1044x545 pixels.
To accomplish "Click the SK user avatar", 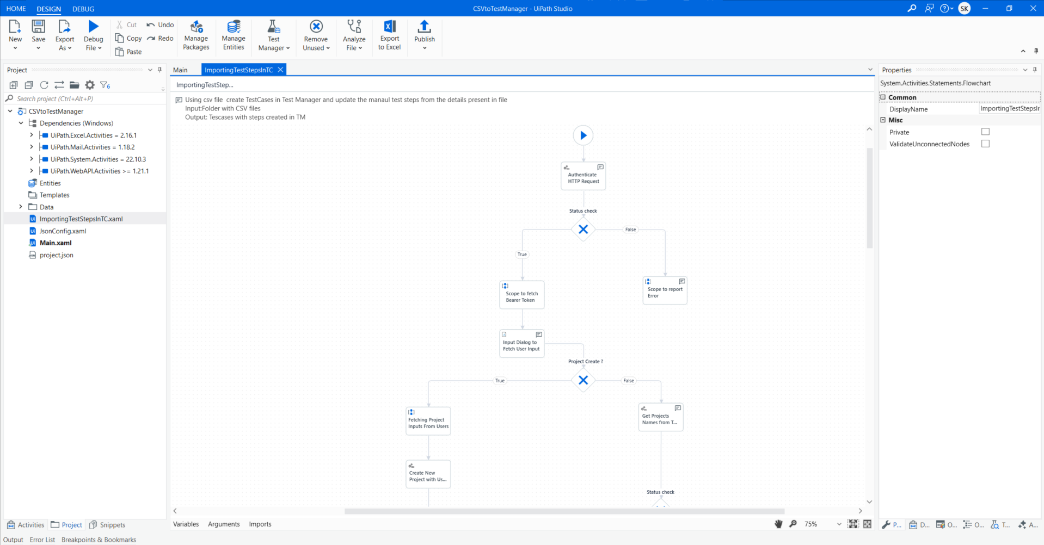I will (965, 8).
